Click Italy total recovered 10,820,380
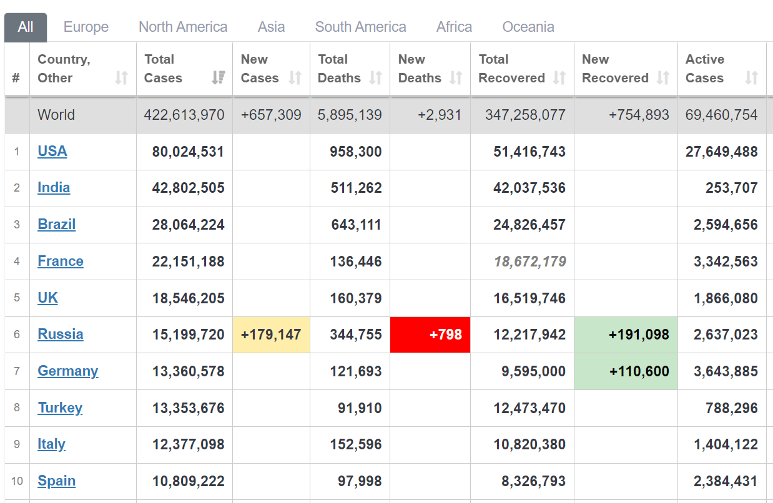Screen dimensions: 773x503 [x=529, y=444]
